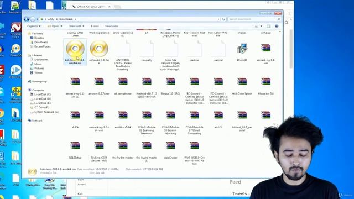Image resolution: width=354 pixels, height=199 pixels.
Task: Select the airsnort-0.2.7e.tar archive
Action: coord(99,86)
